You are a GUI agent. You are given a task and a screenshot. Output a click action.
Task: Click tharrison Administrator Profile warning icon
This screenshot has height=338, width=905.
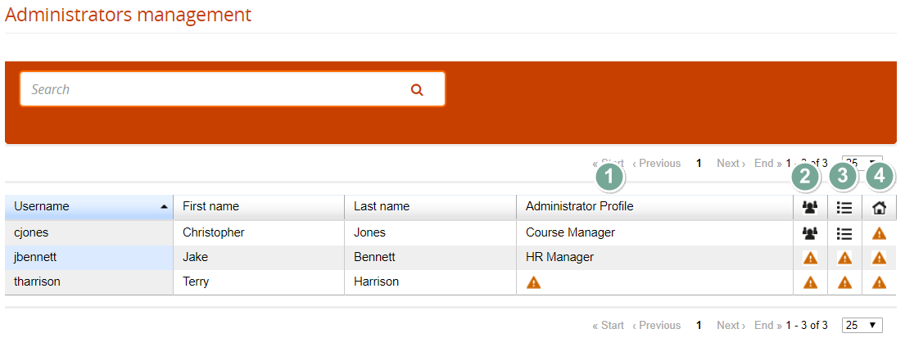[533, 282]
